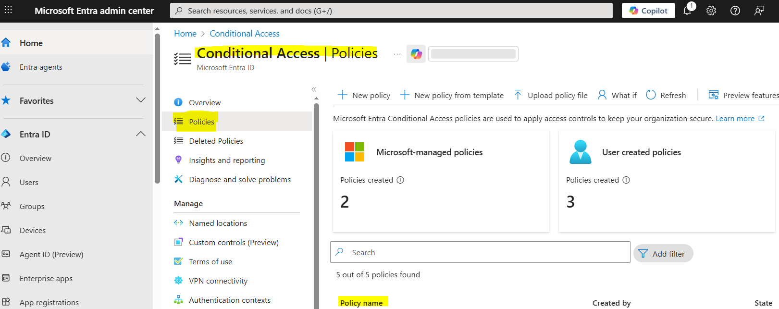Collapse the Entra ID section
The width and height of the screenshot is (779, 309).
[x=141, y=134]
